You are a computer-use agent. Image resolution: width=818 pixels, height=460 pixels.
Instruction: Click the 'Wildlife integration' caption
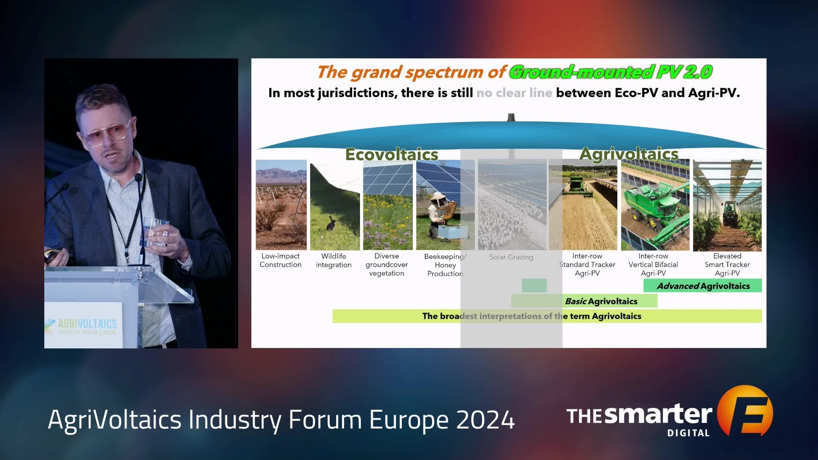click(x=334, y=260)
